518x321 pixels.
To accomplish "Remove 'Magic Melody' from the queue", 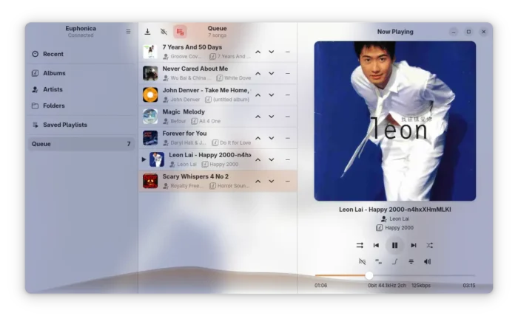I will pyautogui.click(x=287, y=117).
